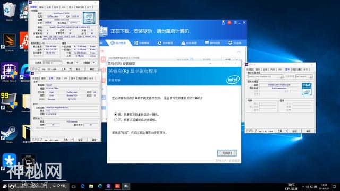The height and width of the screenshot is (191, 340).
Task: Click the 完成(F) finish button in Intel installer
Action: coord(227,153)
